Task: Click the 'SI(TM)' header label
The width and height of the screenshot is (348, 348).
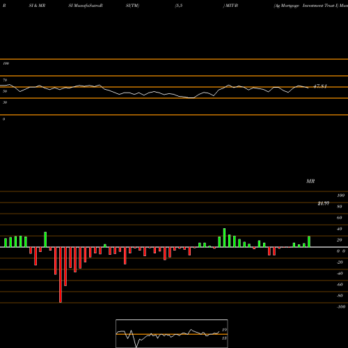Action: point(132,6)
